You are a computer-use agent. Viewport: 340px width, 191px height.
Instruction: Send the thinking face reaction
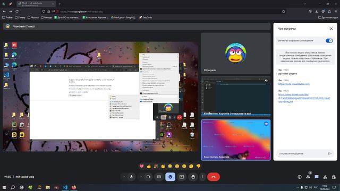(191, 166)
